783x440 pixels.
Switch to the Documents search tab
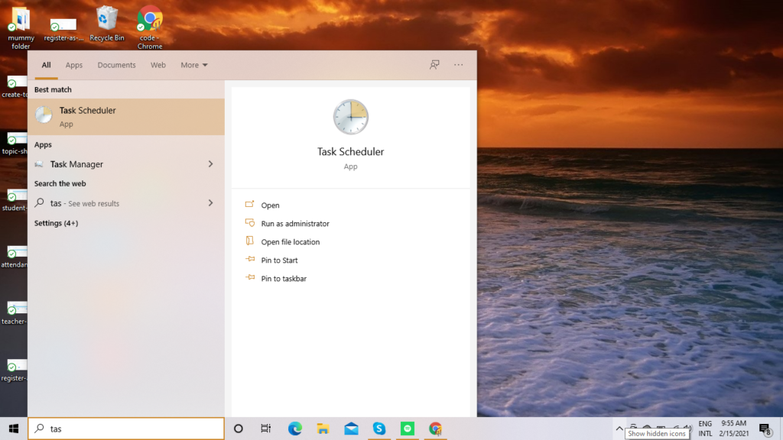(116, 65)
